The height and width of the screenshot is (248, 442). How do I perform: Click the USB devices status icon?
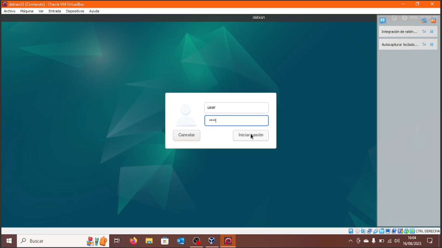click(x=375, y=231)
